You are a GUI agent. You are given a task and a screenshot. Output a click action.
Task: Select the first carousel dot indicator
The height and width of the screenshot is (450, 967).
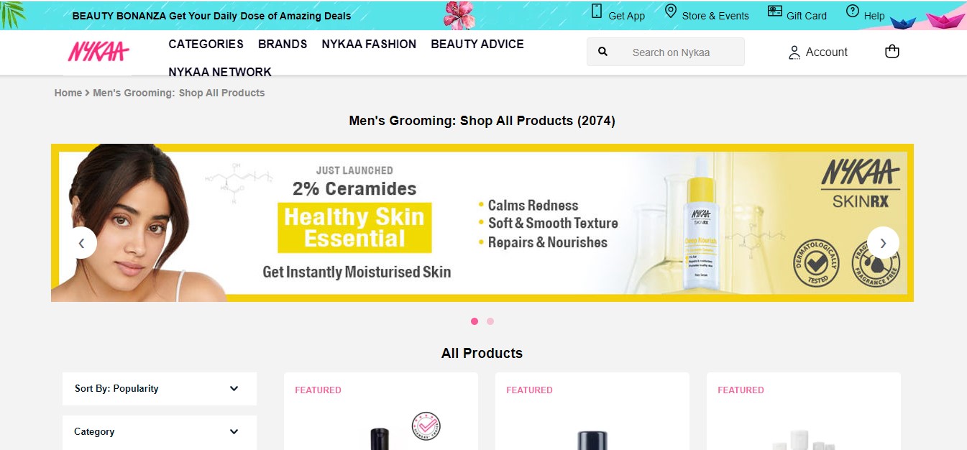(x=475, y=321)
